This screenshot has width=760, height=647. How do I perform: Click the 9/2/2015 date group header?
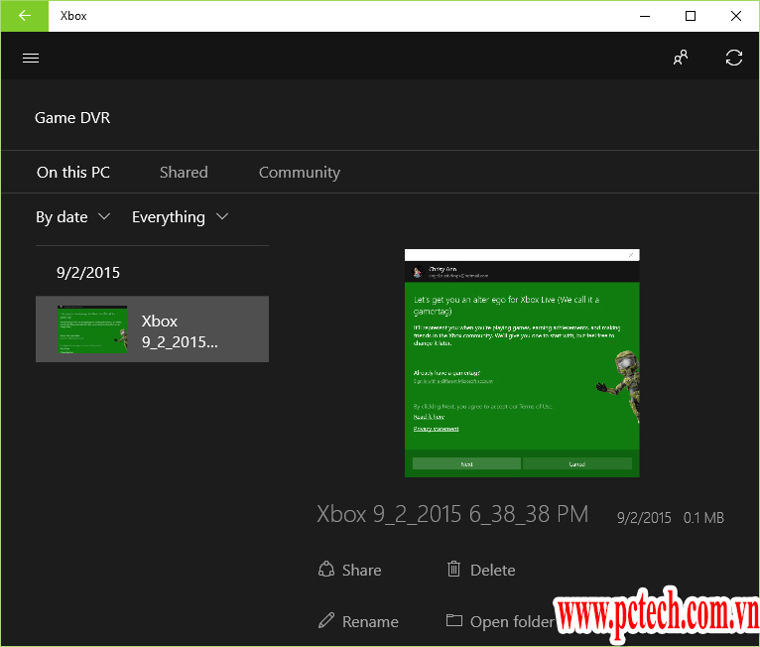(88, 273)
